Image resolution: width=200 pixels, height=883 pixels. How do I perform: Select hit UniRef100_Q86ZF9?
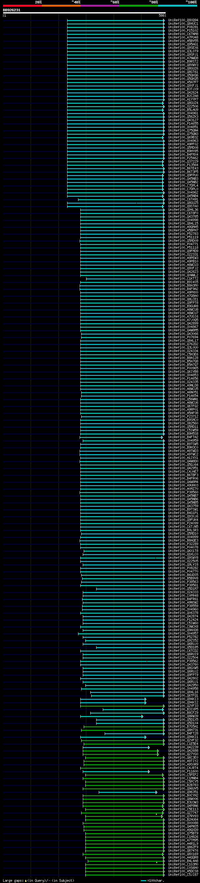183,847
